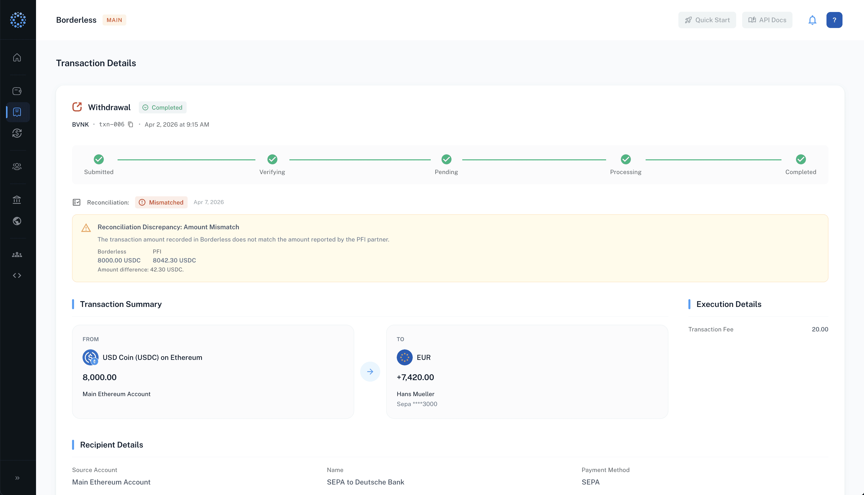Open the wallet icon in sidebar
This screenshot has height=495, width=864.
[17, 91]
